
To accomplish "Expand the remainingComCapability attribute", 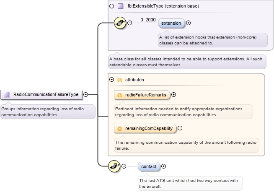I will [180, 128].
